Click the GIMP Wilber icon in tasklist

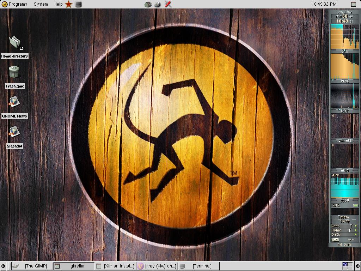click(16, 266)
